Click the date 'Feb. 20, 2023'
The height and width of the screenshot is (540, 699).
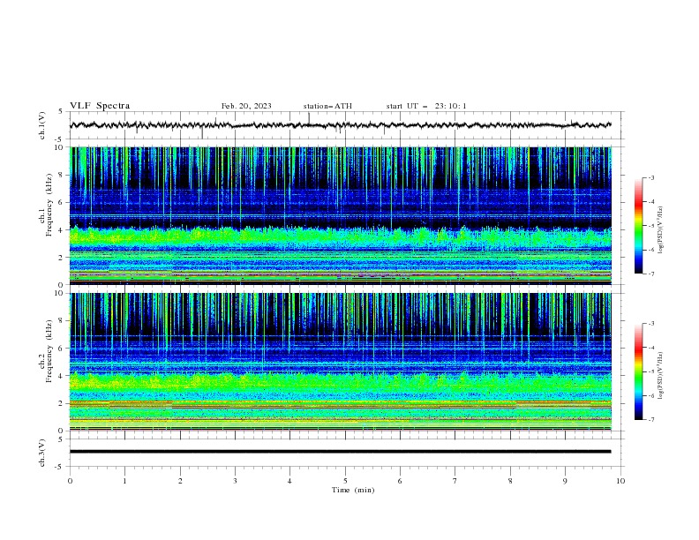pyautogui.click(x=246, y=106)
